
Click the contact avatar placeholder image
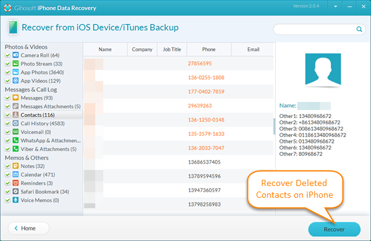pyautogui.click(x=323, y=69)
